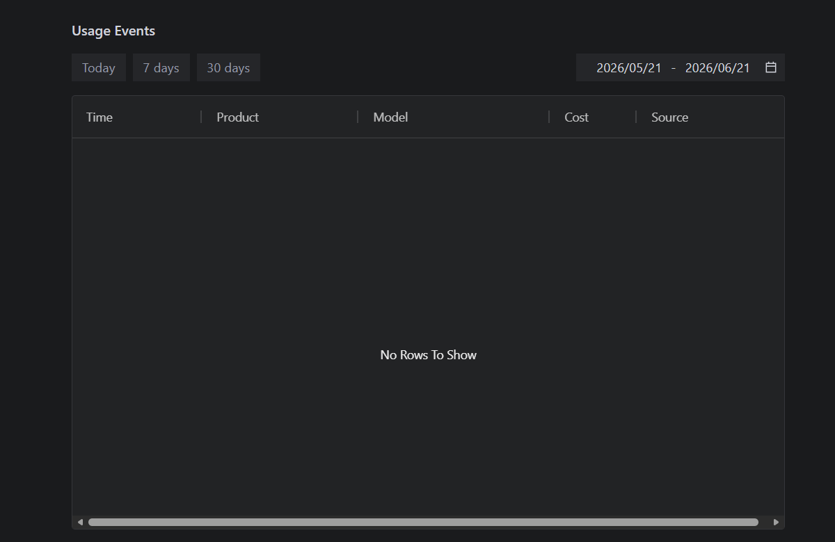Open the calendar icon in date range picker
Screen dimensions: 835x542
point(770,67)
